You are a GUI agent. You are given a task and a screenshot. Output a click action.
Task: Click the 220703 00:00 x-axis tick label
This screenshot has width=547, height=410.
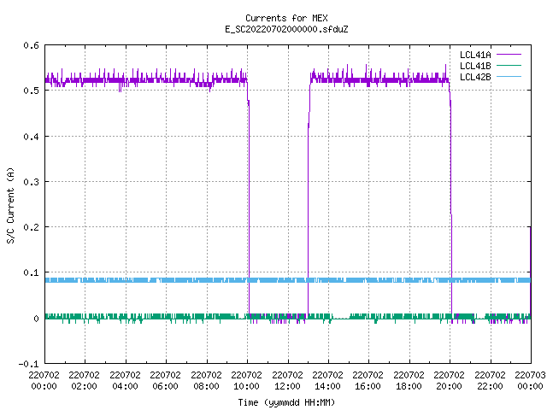[x=530, y=381]
